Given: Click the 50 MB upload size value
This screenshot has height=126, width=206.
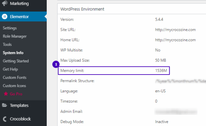Looking at the screenshot, I should point(161,60).
